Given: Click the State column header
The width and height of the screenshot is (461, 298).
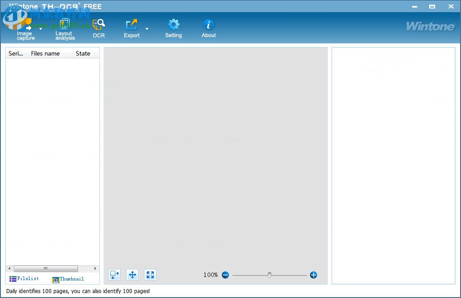Looking at the screenshot, I should point(86,53).
